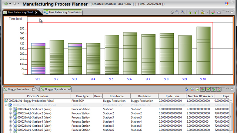Click the Cycle Time column header
Image resolution: width=237 pixels, height=133 pixels.
172,96
